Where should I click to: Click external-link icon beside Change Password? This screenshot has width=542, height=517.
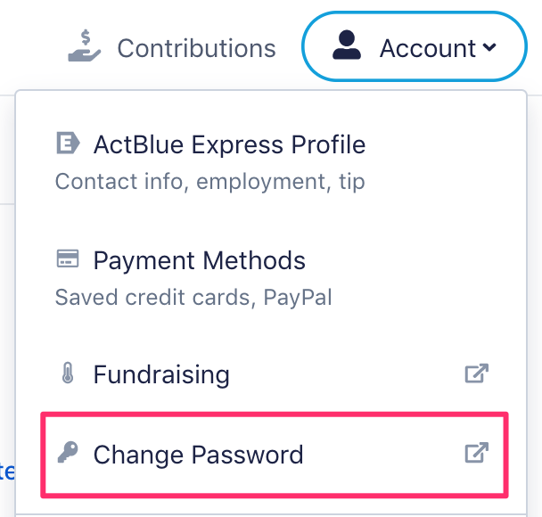point(477,452)
